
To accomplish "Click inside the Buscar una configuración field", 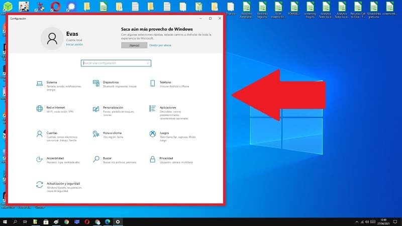I will pyautogui.click(x=116, y=63).
